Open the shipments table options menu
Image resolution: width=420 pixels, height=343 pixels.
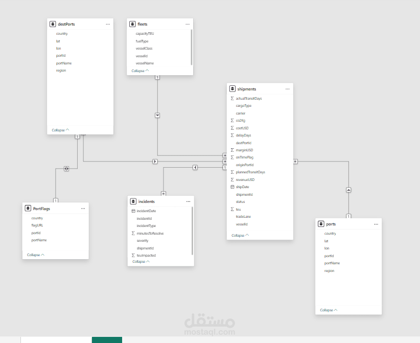click(x=288, y=89)
